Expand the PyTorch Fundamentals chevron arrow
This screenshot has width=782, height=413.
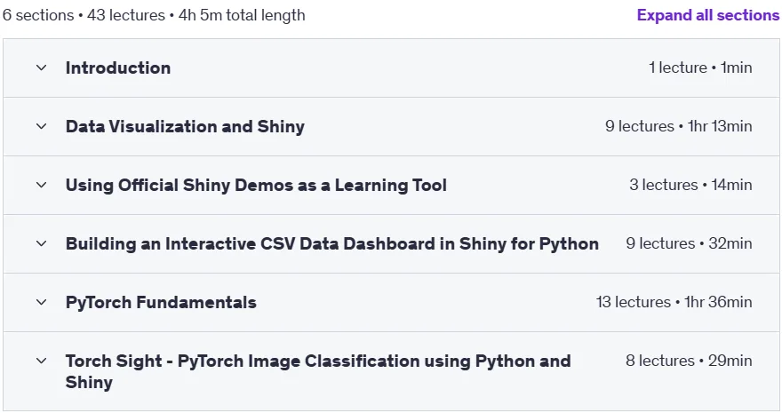(x=42, y=302)
